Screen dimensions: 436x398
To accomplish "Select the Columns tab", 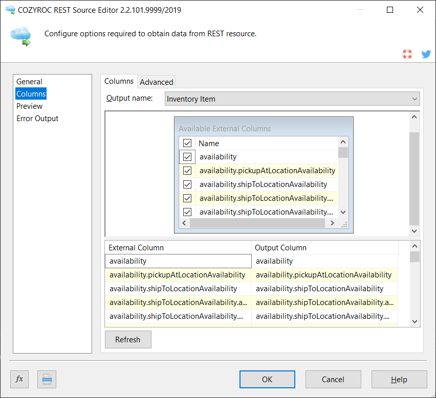I will tap(119, 81).
